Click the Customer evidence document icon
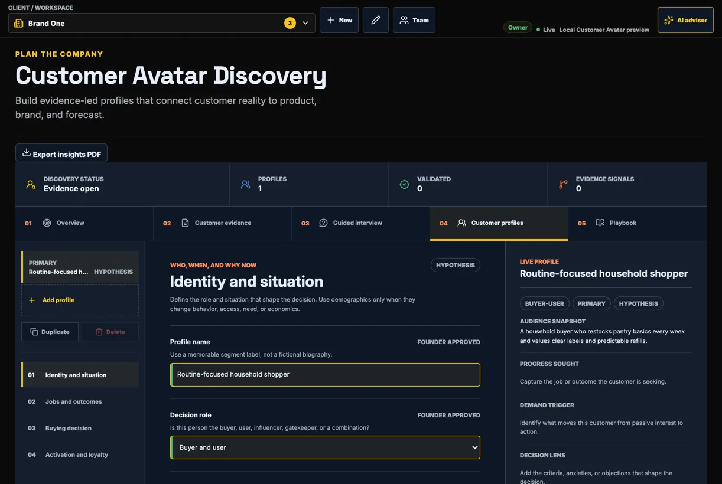Viewport: 722px width, 484px height. tap(185, 223)
